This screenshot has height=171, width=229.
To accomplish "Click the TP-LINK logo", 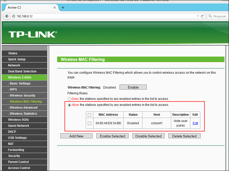I will [32, 34].
